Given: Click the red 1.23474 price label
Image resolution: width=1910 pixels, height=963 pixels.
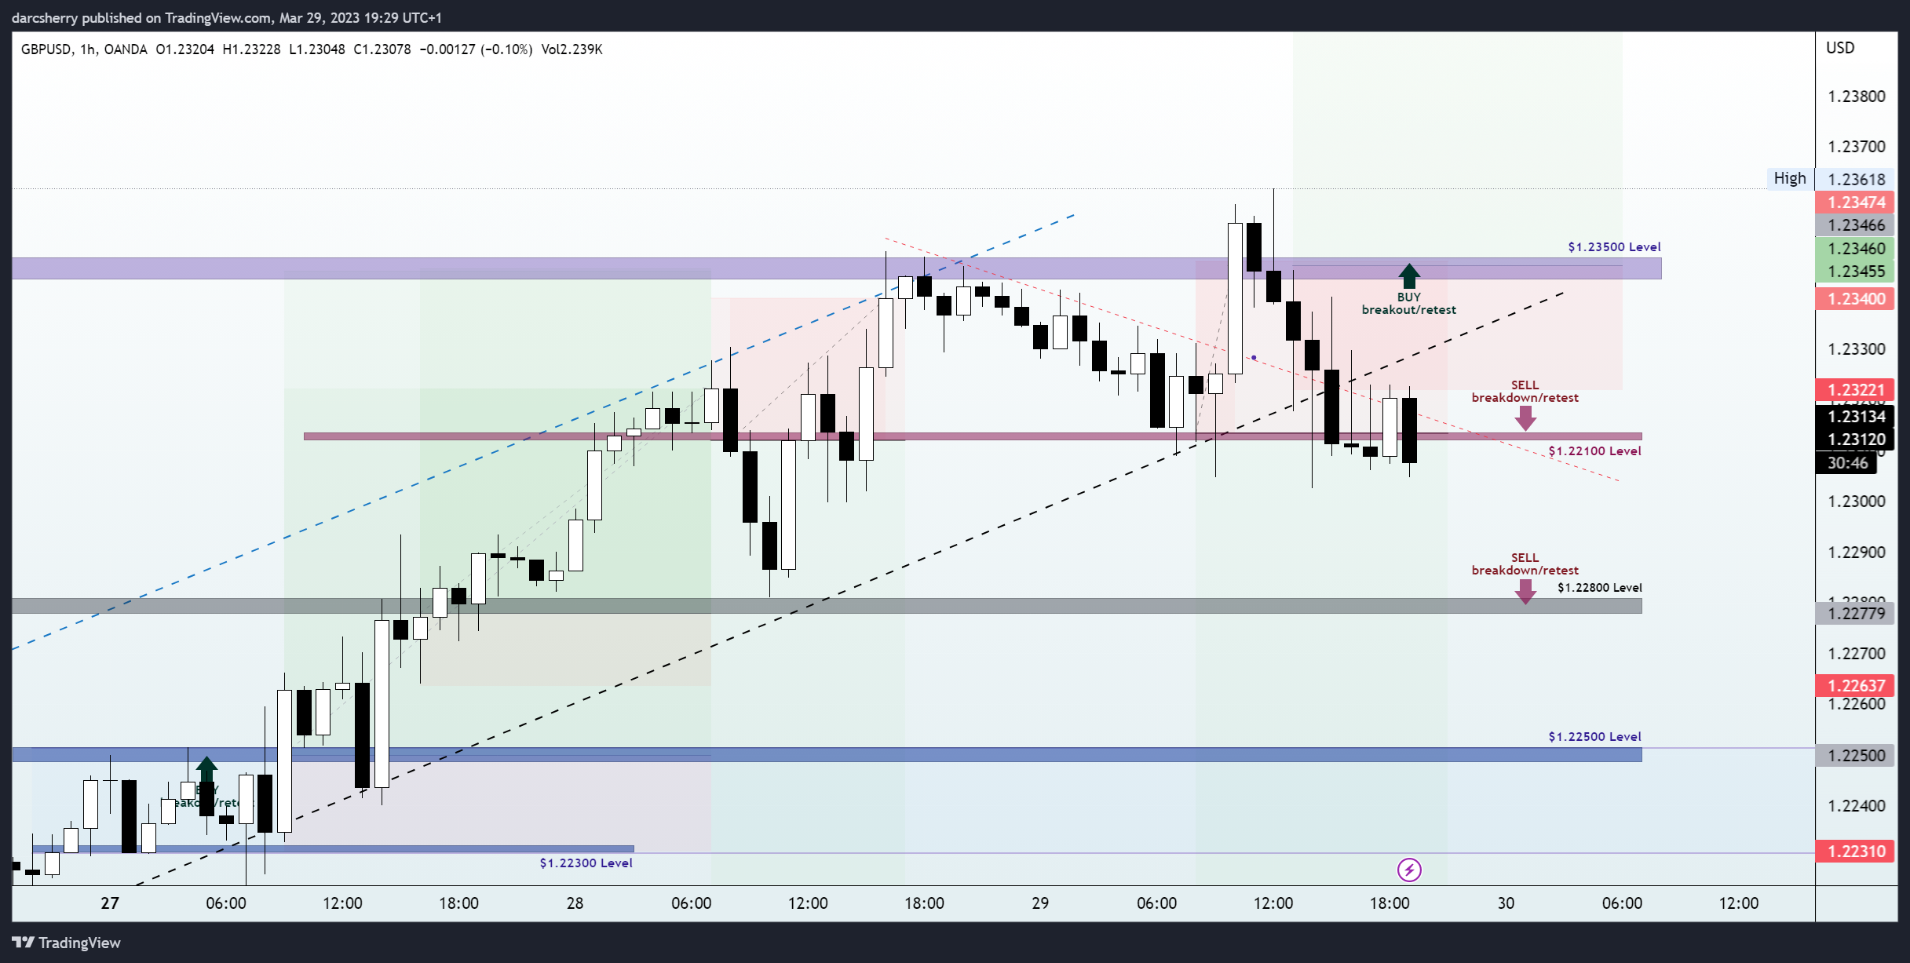Looking at the screenshot, I should point(1856,202).
